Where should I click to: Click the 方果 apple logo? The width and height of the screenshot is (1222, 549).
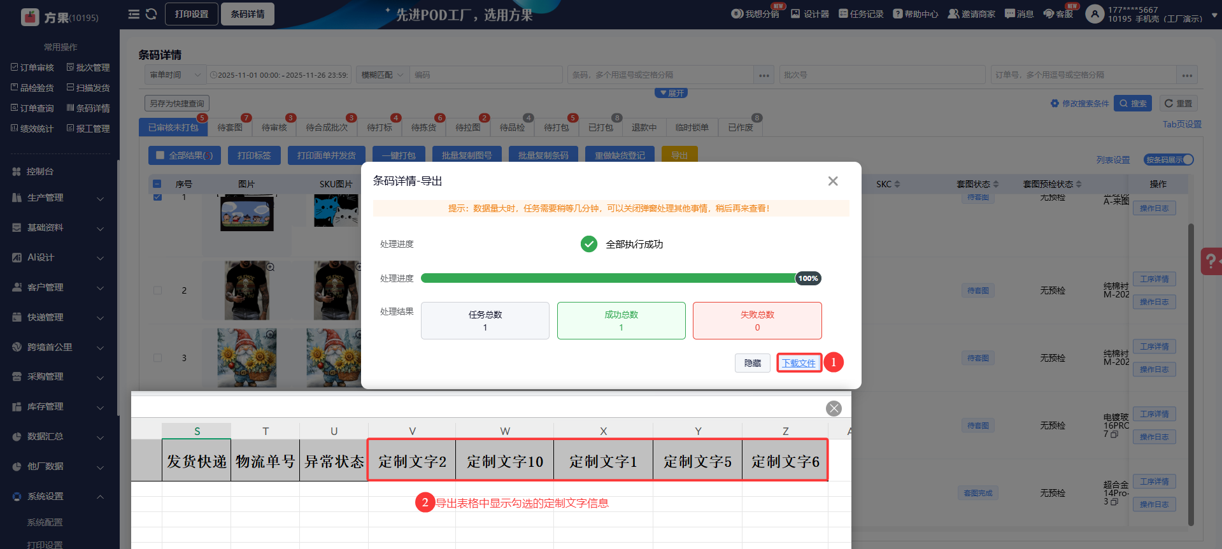point(30,17)
